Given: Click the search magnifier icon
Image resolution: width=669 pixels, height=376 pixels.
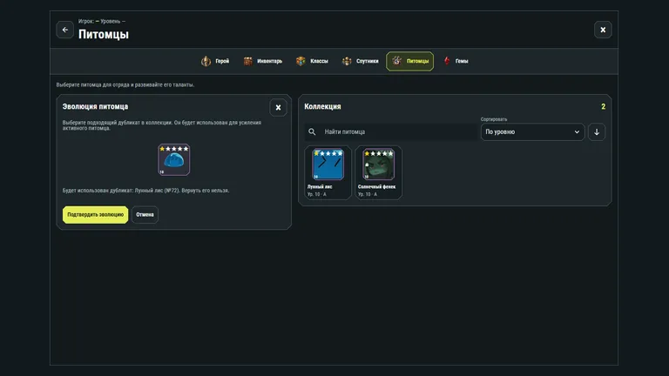Looking at the screenshot, I should tap(312, 132).
